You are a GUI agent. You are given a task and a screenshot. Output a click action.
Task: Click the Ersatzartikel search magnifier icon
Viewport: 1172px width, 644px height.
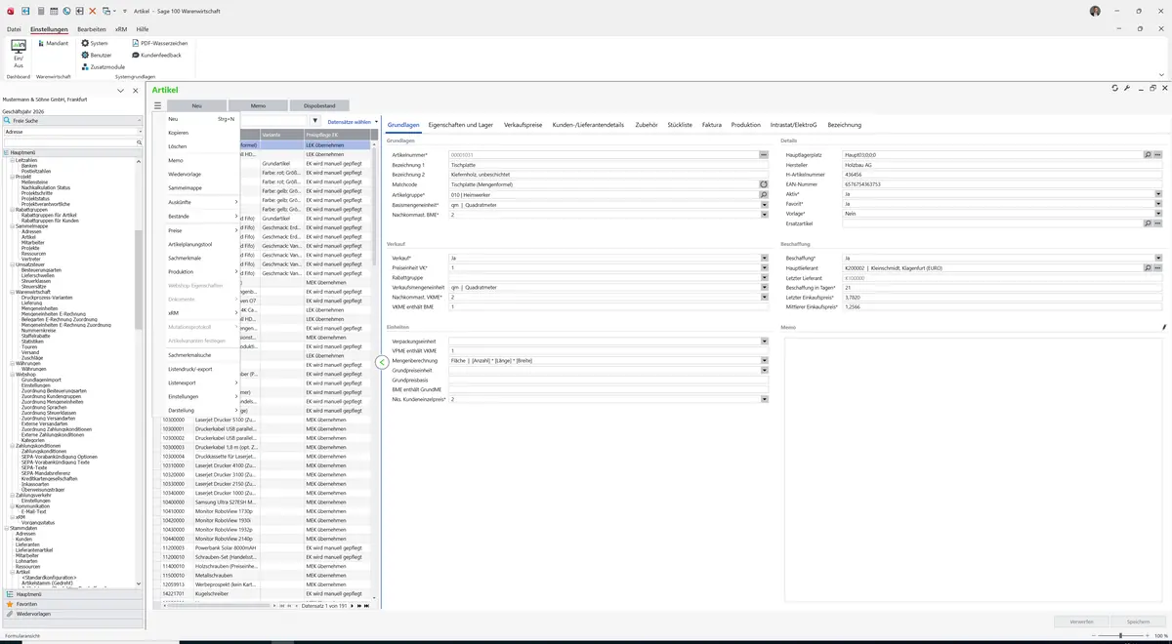1148,223
